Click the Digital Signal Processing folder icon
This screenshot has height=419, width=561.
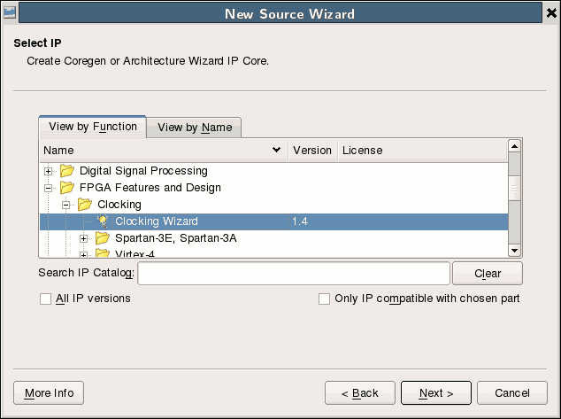point(67,171)
